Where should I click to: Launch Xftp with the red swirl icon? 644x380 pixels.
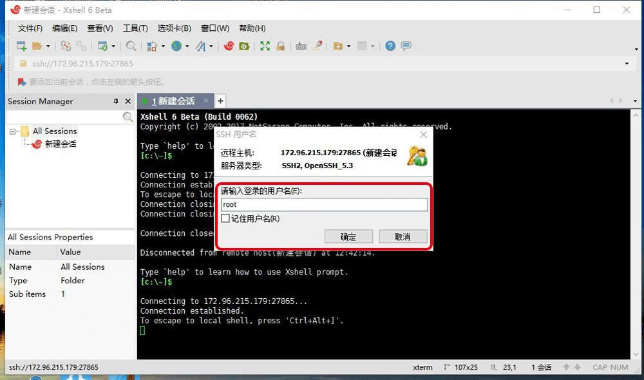pyautogui.click(x=229, y=46)
